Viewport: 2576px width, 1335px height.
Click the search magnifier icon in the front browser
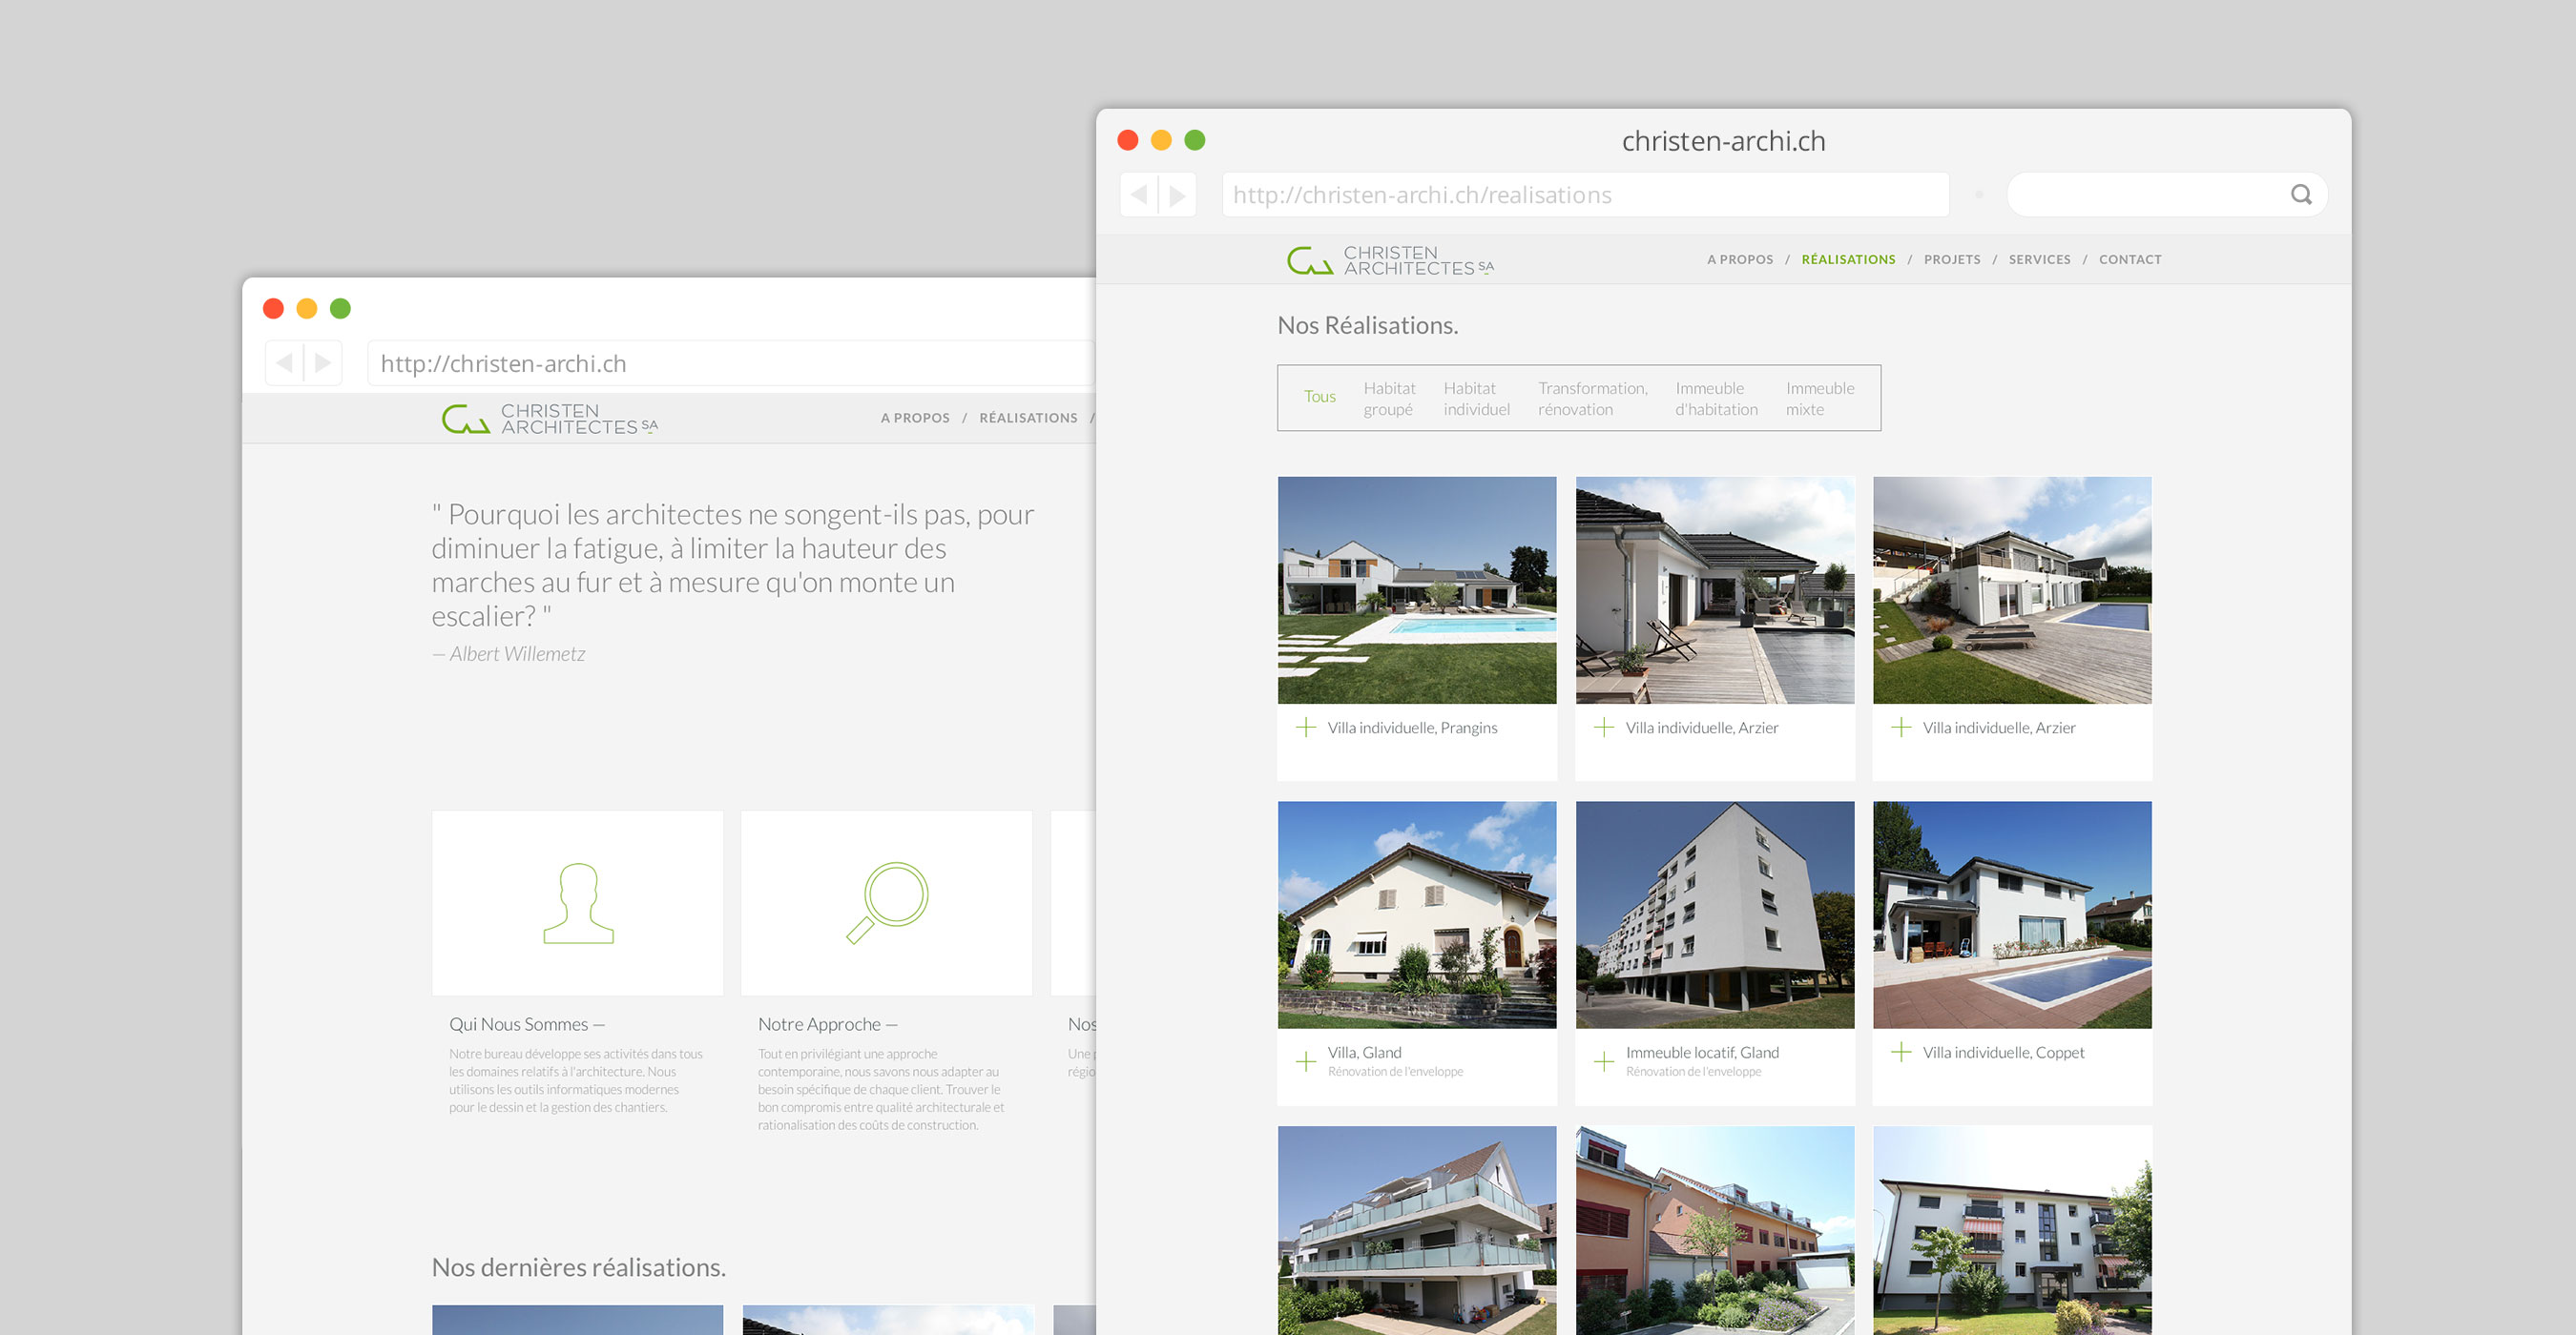pos(2301,195)
